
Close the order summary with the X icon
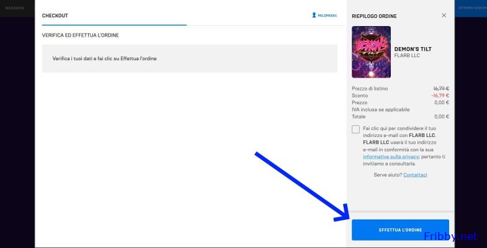[444, 15]
